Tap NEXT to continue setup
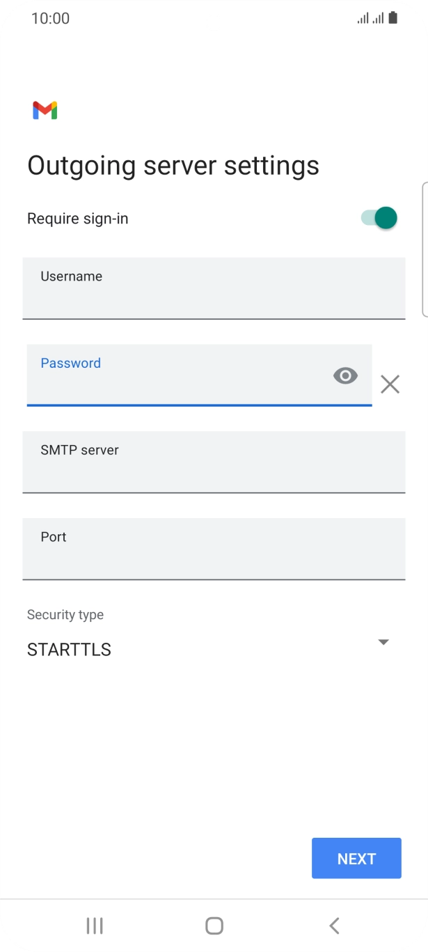Viewport: 428px width, 952px height. tap(356, 858)
